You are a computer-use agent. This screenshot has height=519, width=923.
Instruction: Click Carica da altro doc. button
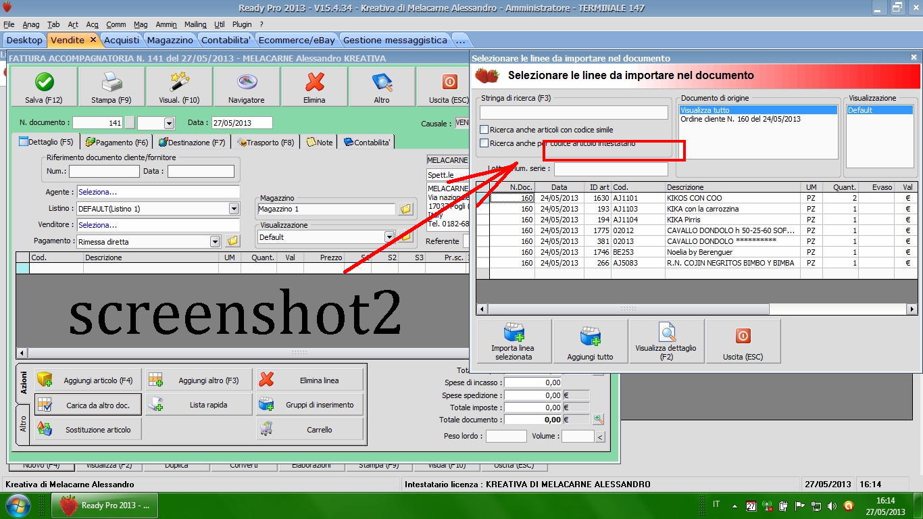(x=89, y=405)
